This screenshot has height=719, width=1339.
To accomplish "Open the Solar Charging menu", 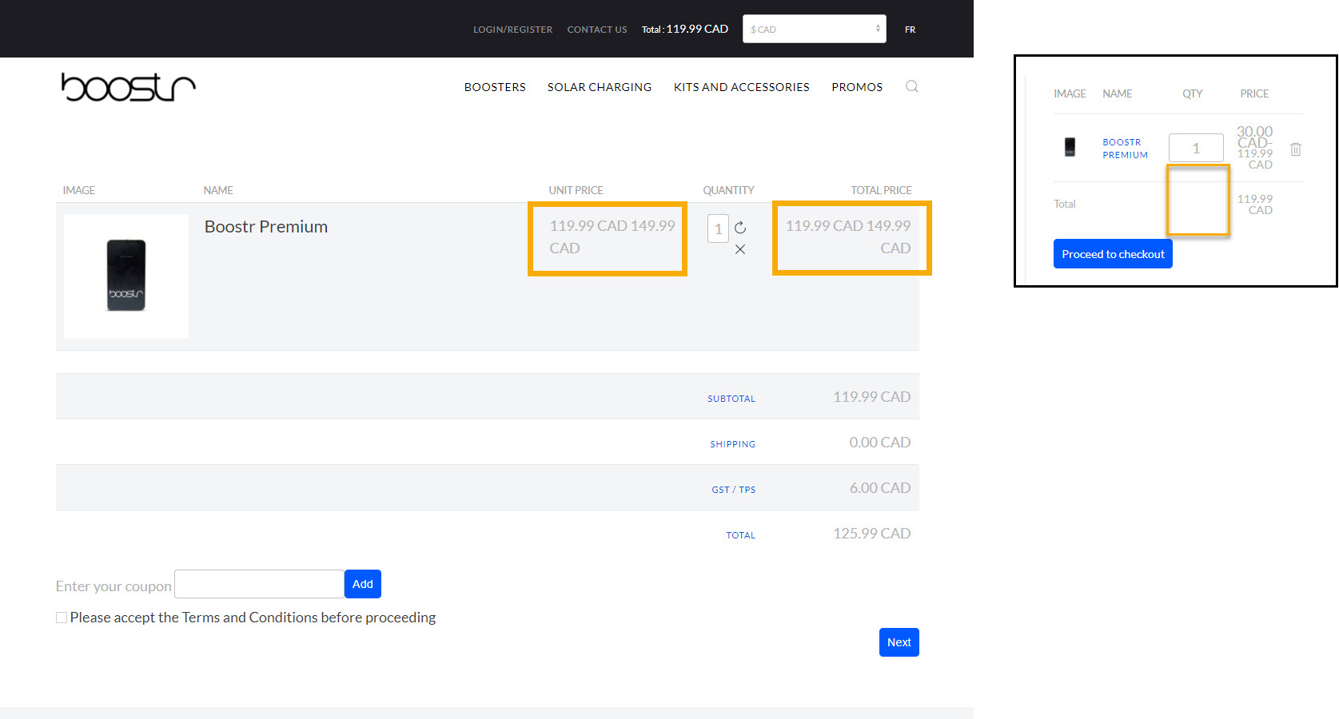I will click(x=600, y=87).
